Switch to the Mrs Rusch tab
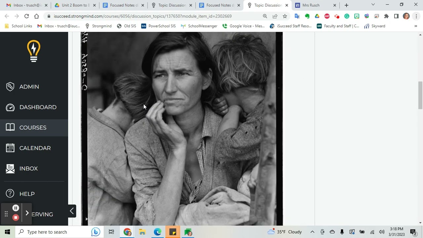 [316, 5]
